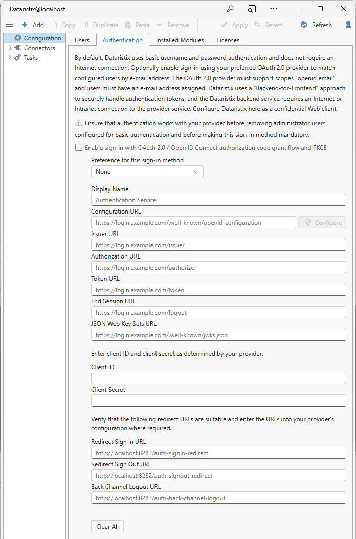Switch to the Users tab

point(82,40)
